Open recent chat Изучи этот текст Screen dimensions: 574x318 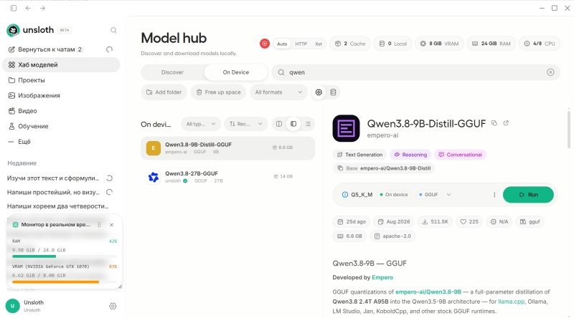(x=53, y=178)
